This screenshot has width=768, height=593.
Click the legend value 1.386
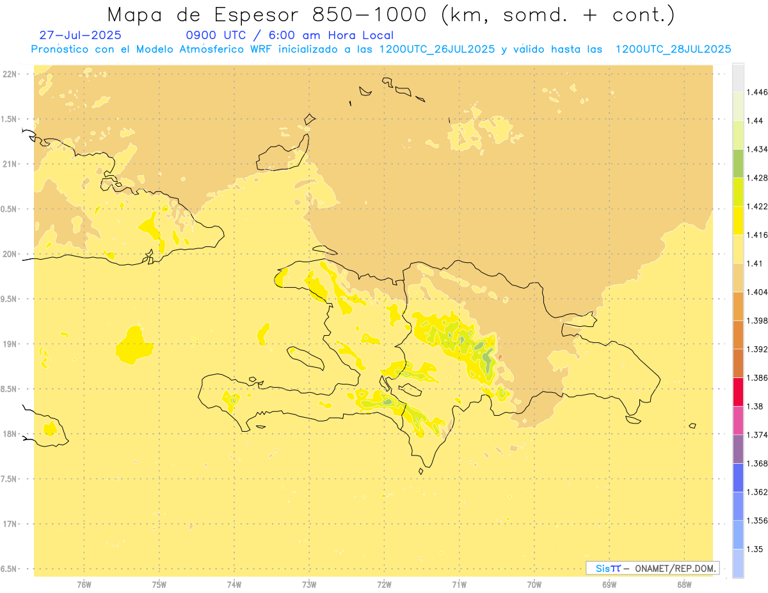click(x=756, y=378)
